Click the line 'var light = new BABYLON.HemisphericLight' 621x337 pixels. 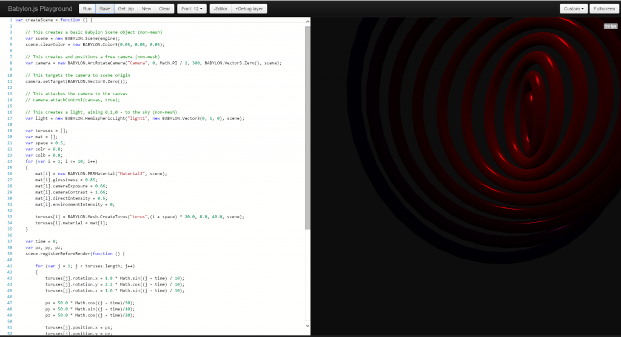[135, 118]
